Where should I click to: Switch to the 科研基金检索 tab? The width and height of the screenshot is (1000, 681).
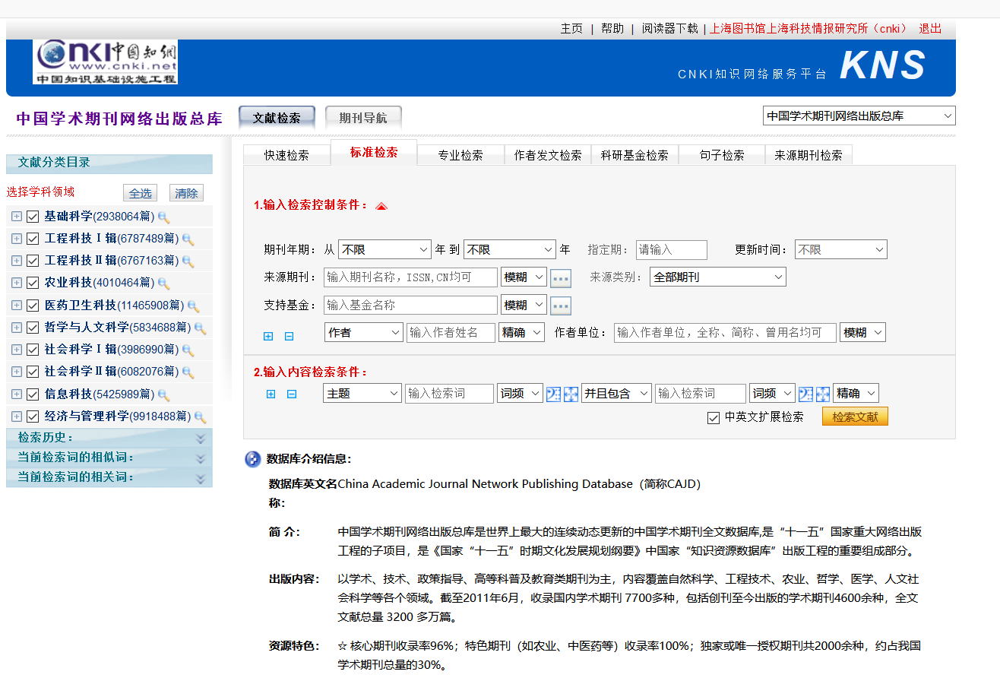click(634, 155)
